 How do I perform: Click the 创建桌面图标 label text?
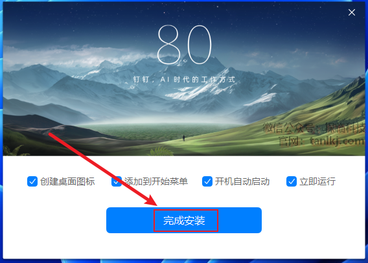[67, 181]
